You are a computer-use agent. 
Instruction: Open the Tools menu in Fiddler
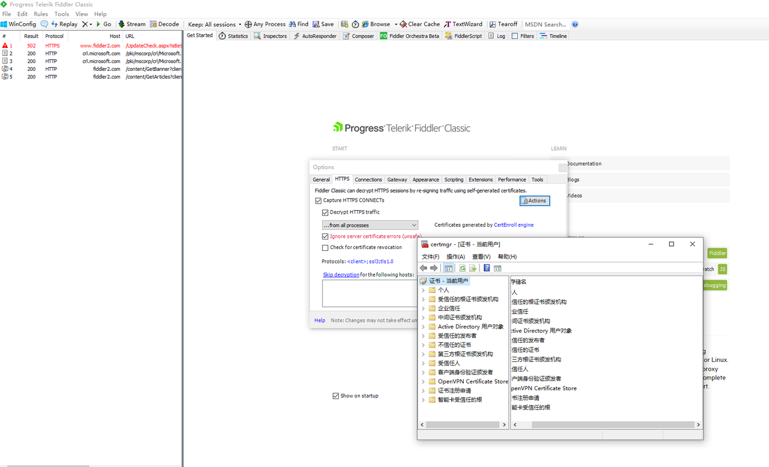coord(62,14)
